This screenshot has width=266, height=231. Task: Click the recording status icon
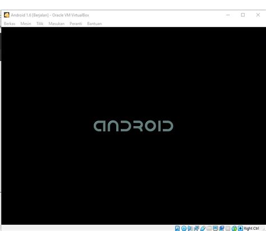point(222,228)
